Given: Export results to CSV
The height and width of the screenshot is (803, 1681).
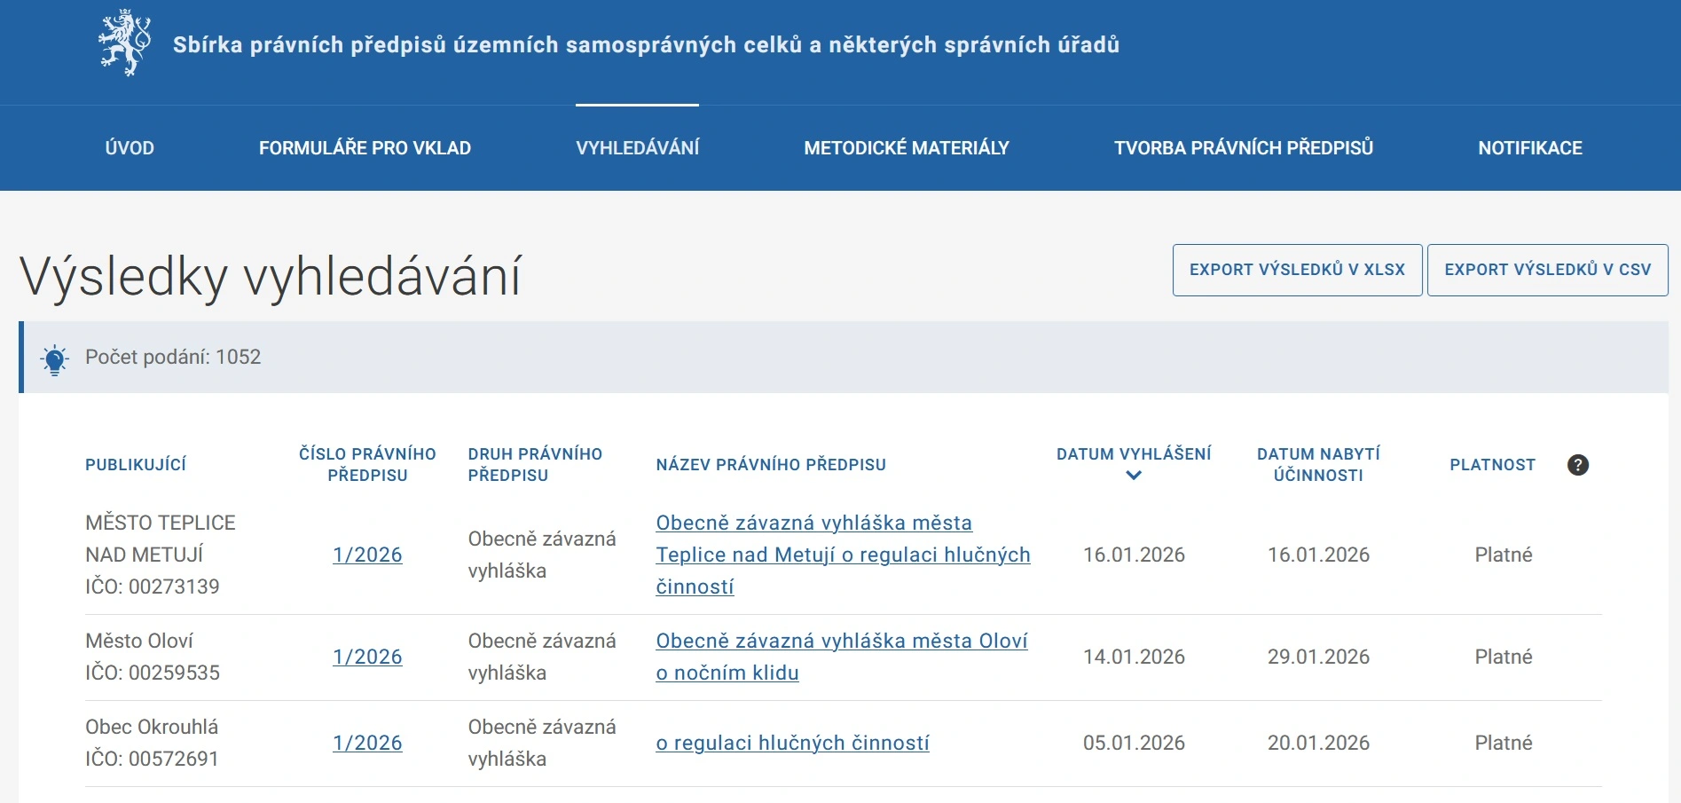Looking at the screenshot, I should 1547,270.
